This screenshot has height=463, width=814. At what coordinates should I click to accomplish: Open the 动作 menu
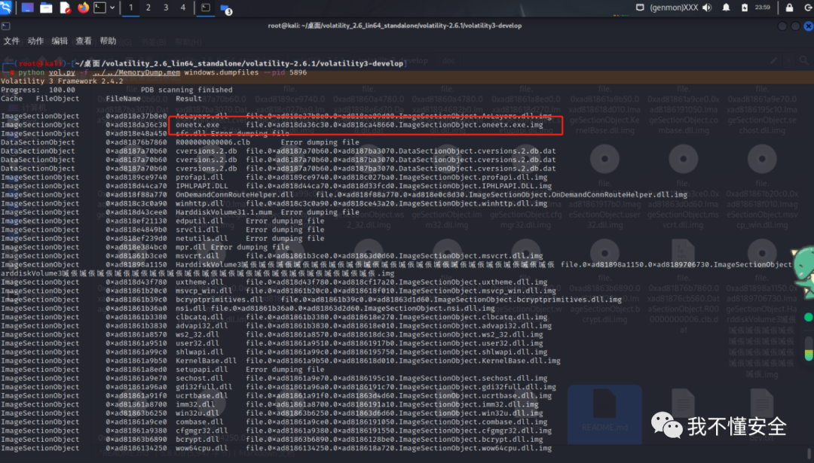pyautogui.click(x=35, y=41)
